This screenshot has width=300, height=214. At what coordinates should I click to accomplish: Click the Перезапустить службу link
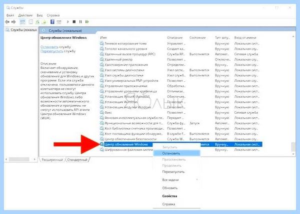pyautogui.click(x=51, y=51)
